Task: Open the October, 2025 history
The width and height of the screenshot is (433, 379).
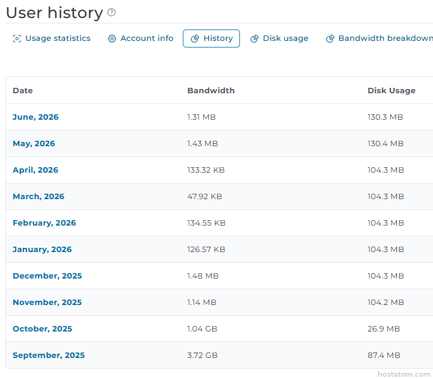Action: click(42, 328)
